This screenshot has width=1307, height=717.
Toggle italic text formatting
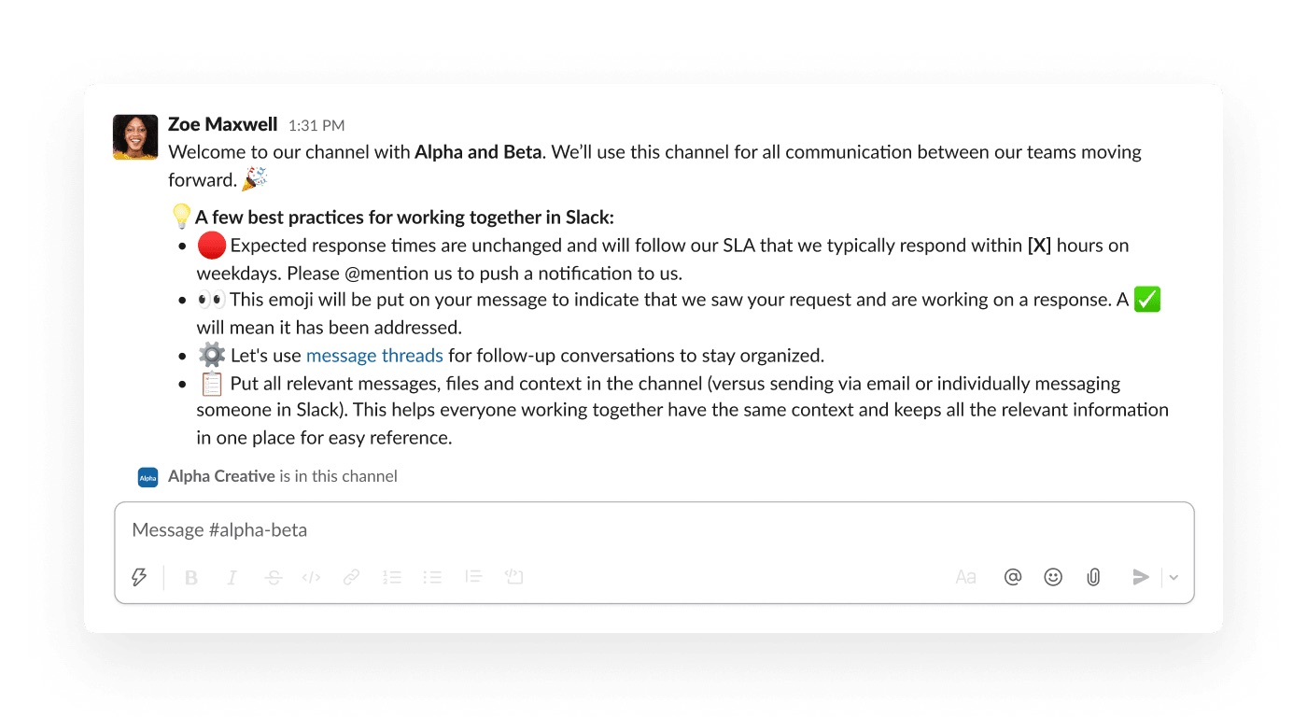(232, 578)
